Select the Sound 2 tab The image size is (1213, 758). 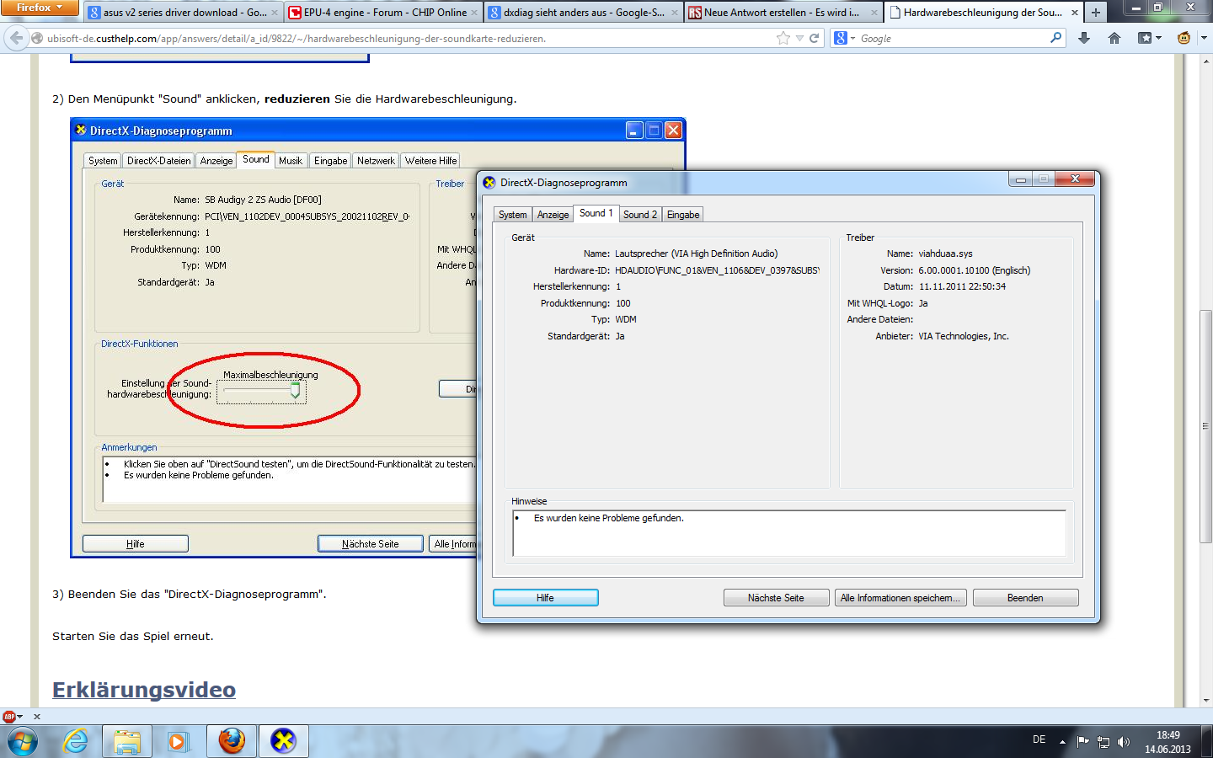(640, 215)
